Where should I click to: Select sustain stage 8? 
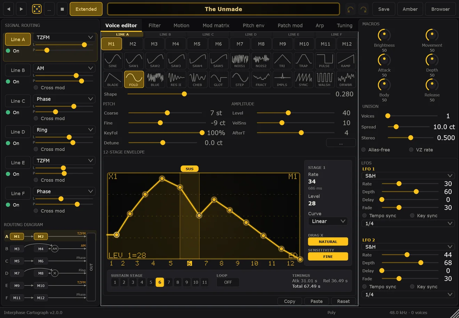coord(178,282)
